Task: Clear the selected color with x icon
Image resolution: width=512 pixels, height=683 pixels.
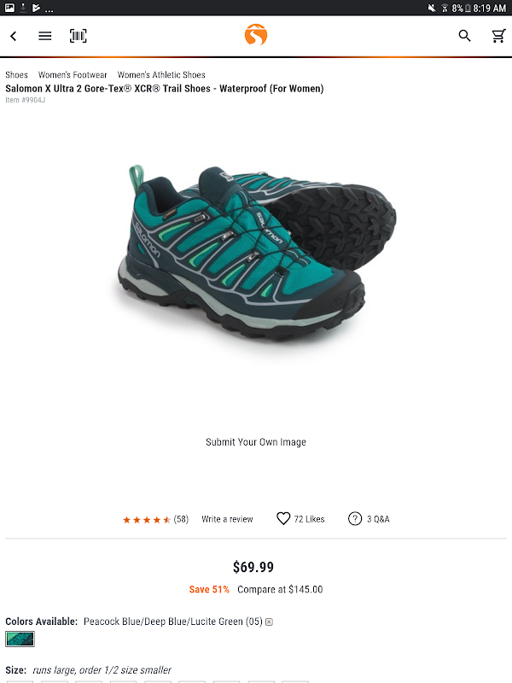Action: 269,622
